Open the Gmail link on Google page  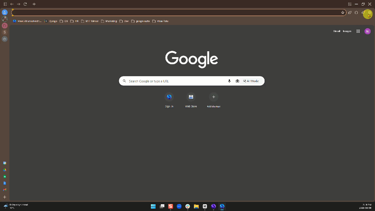[337, 31]
